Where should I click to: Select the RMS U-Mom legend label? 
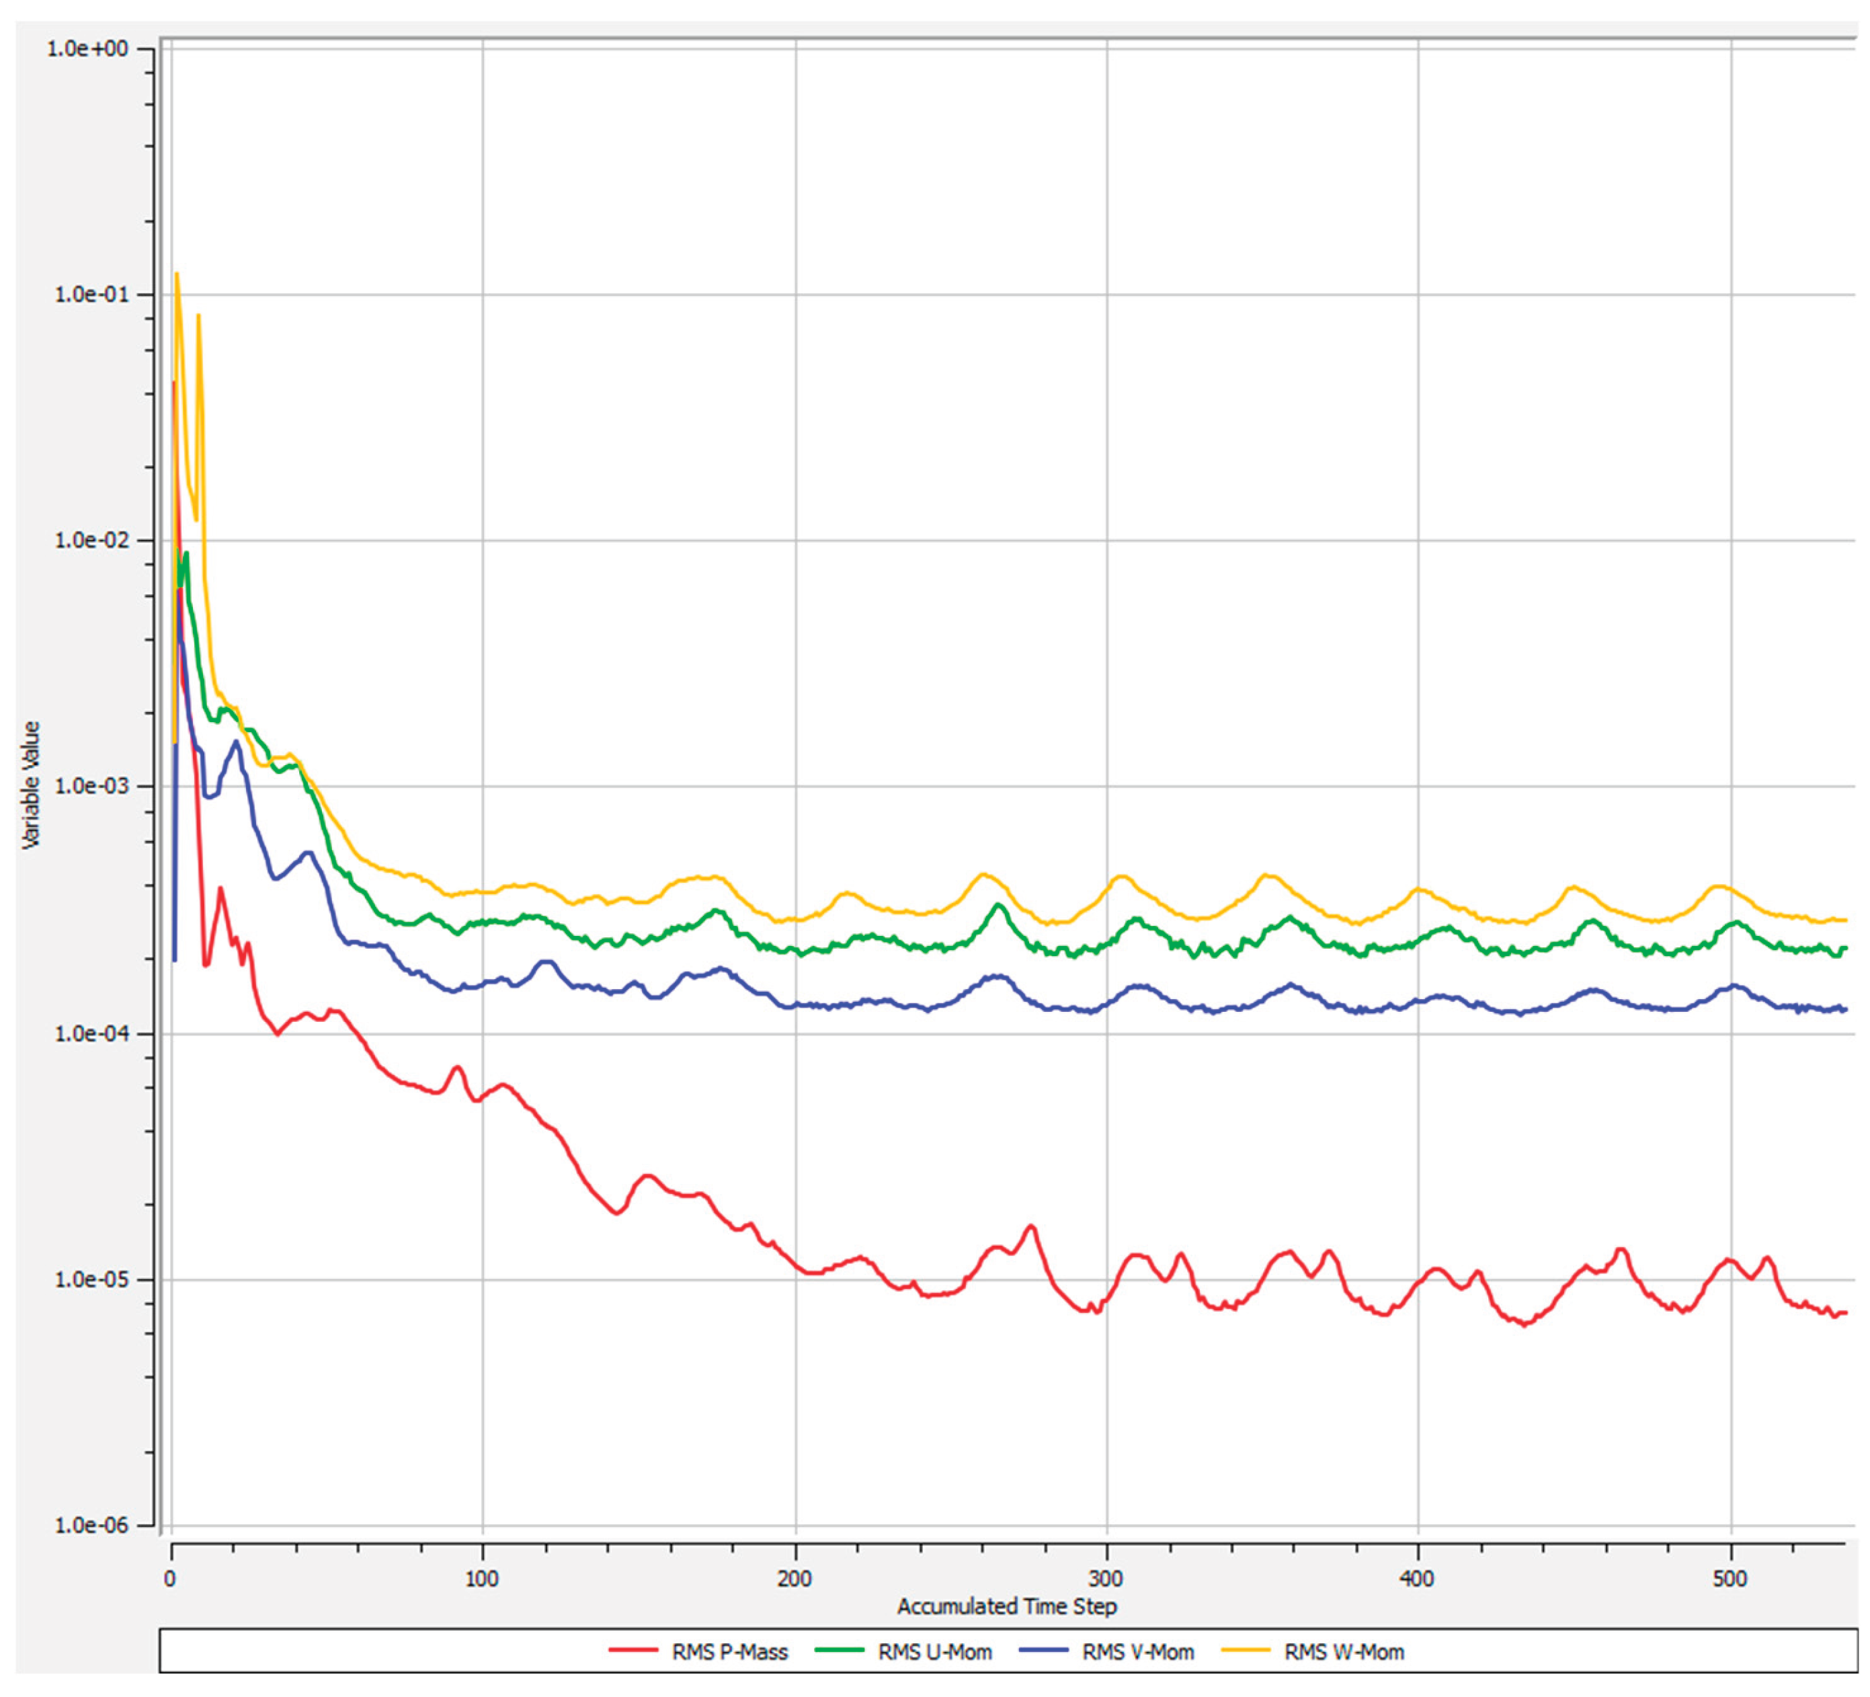point(934,1653)
